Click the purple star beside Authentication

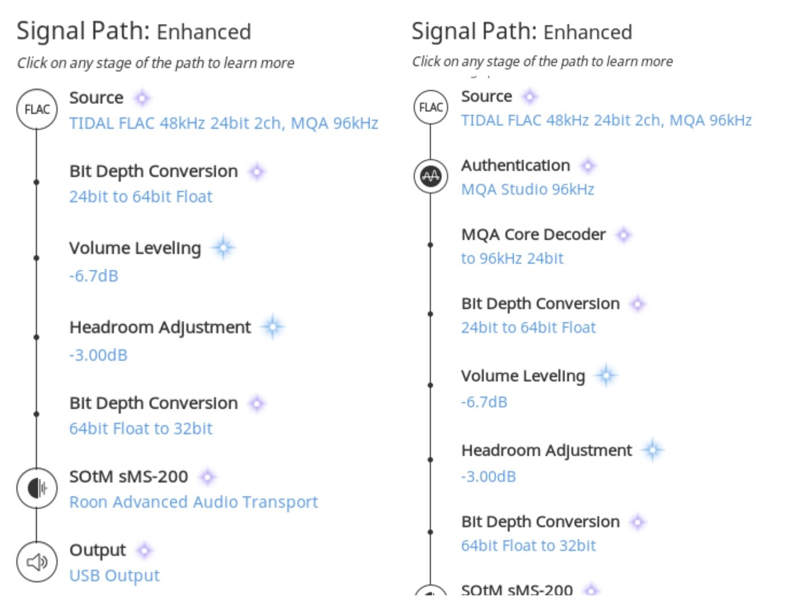point(588,166)
